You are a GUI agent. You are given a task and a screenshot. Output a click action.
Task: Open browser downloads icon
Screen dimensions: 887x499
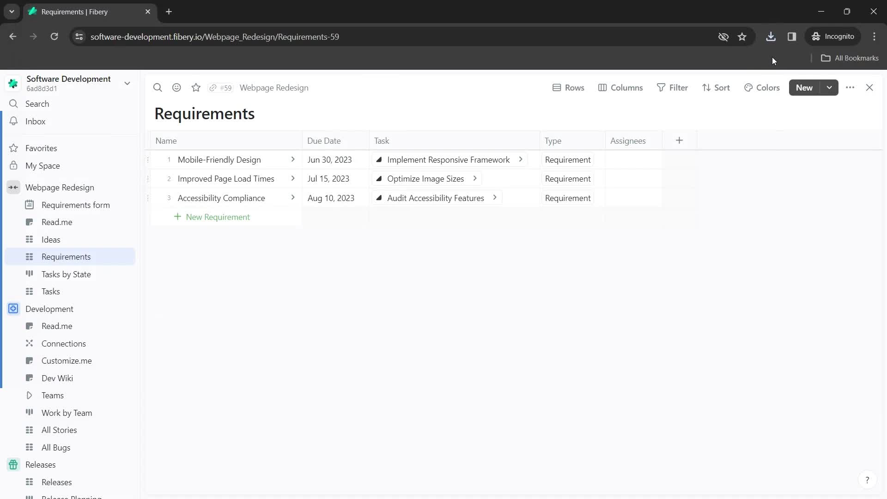771,37
